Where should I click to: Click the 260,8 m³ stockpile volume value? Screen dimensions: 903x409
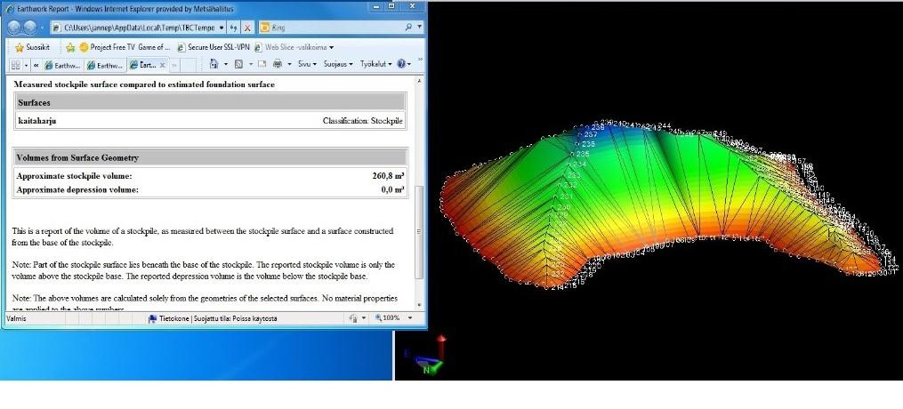pyautogui.click(x=388, y=176)
